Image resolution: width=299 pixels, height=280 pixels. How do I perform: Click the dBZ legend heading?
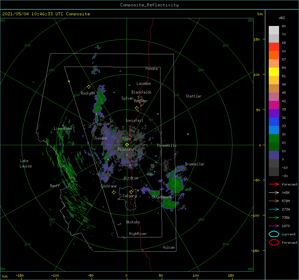pyautogui.click(x=282, y=18)
